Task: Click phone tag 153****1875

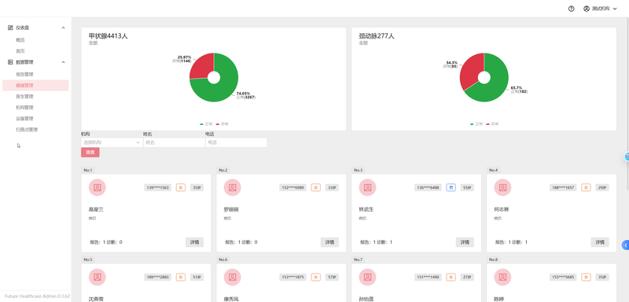Action: tap(293, 277)
